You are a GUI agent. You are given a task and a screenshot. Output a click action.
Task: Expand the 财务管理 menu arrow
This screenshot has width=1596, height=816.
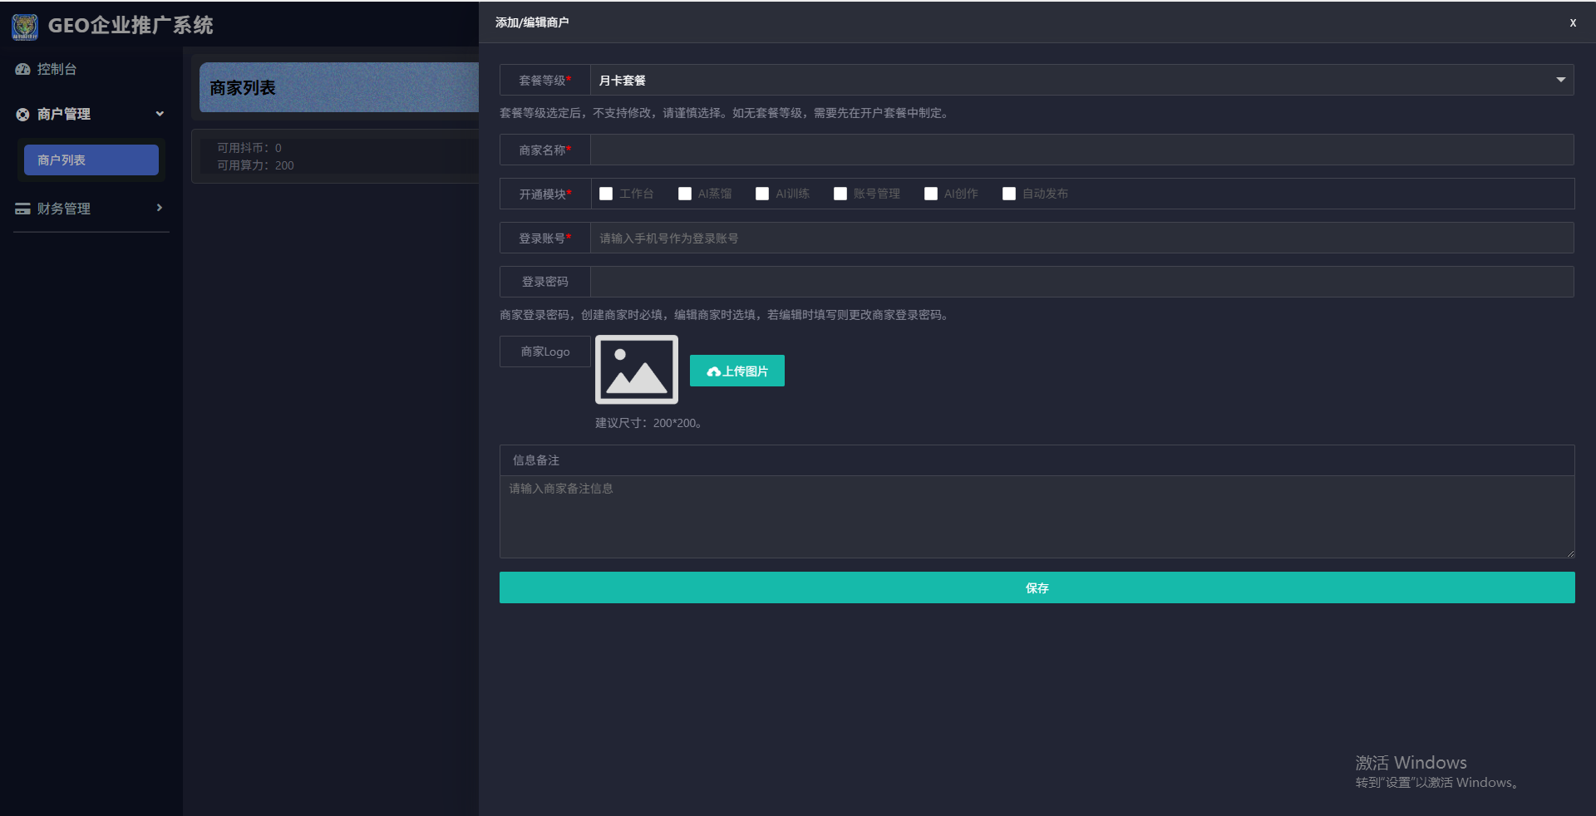160,208
